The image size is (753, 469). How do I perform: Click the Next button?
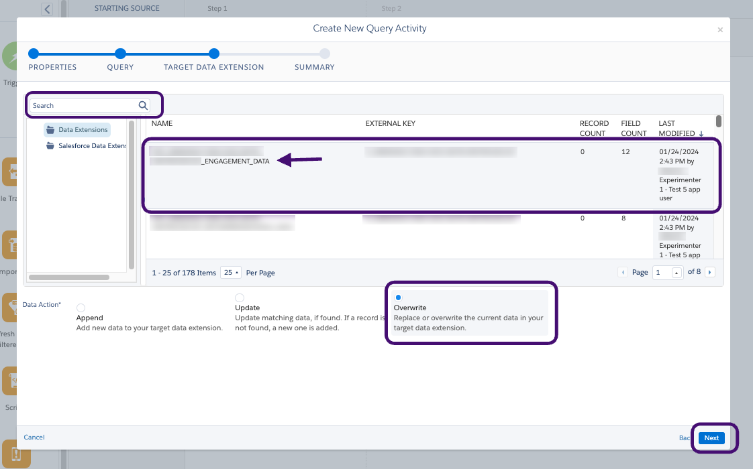tap(711, 438)
